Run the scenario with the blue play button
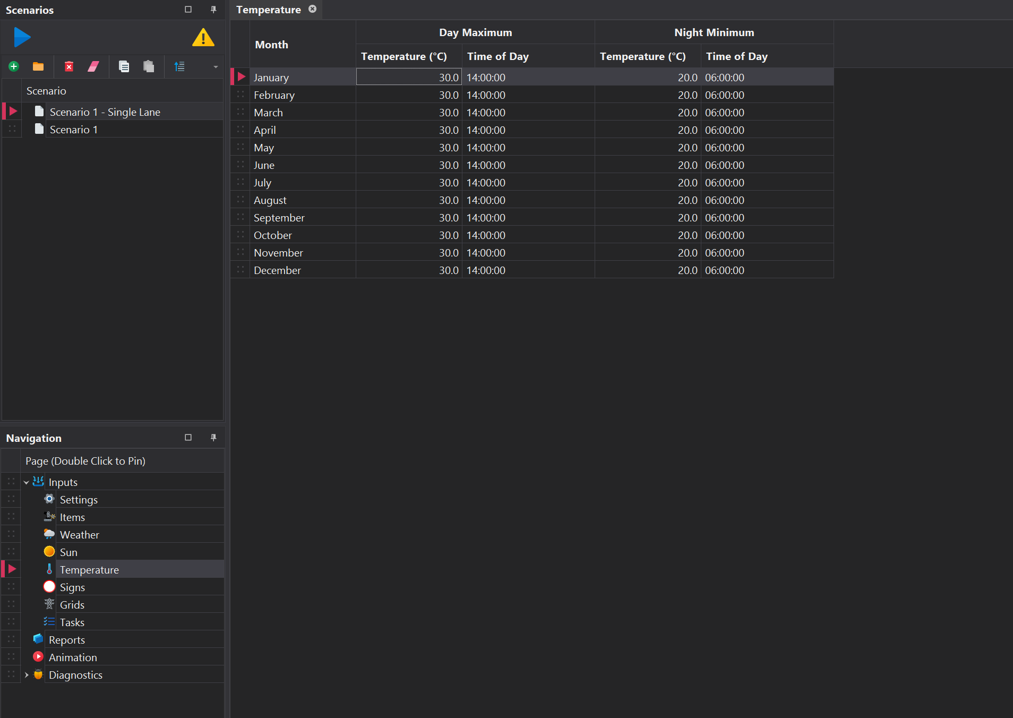 pos(22,37)
